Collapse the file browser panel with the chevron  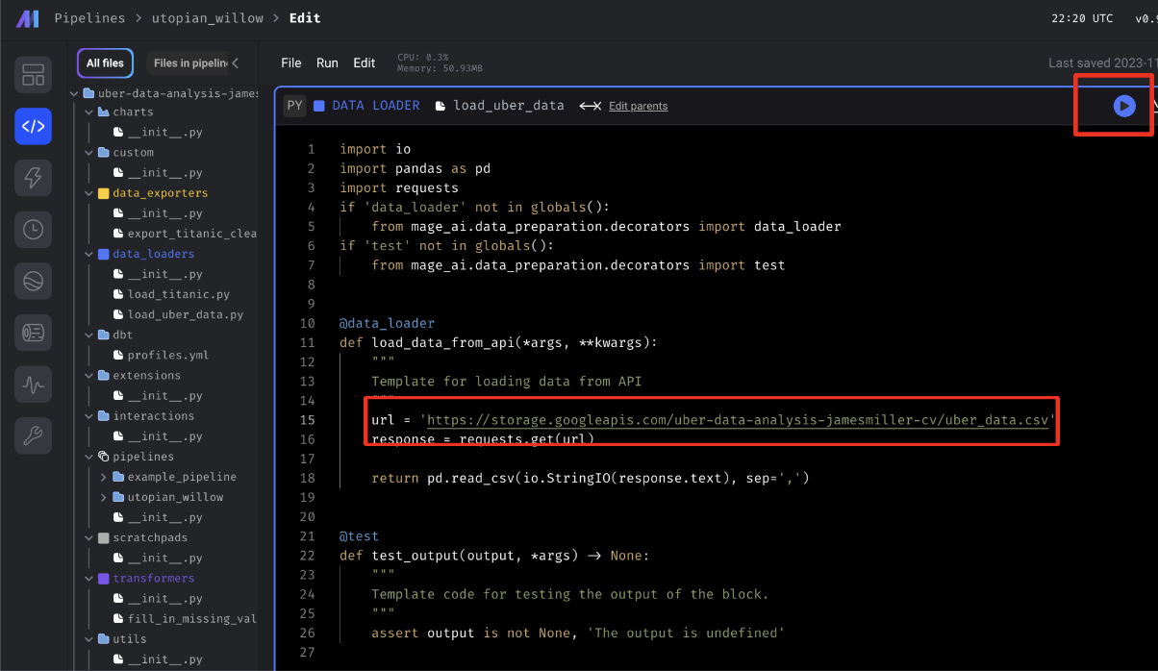[236, 63]
